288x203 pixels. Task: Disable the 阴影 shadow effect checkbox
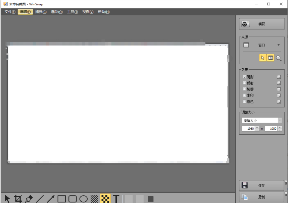pyautogui.click(x=244, y=77)
